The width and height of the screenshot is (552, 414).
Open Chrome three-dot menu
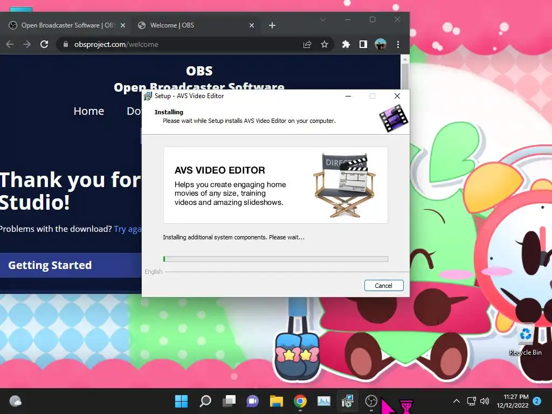(x=398, y=44)
